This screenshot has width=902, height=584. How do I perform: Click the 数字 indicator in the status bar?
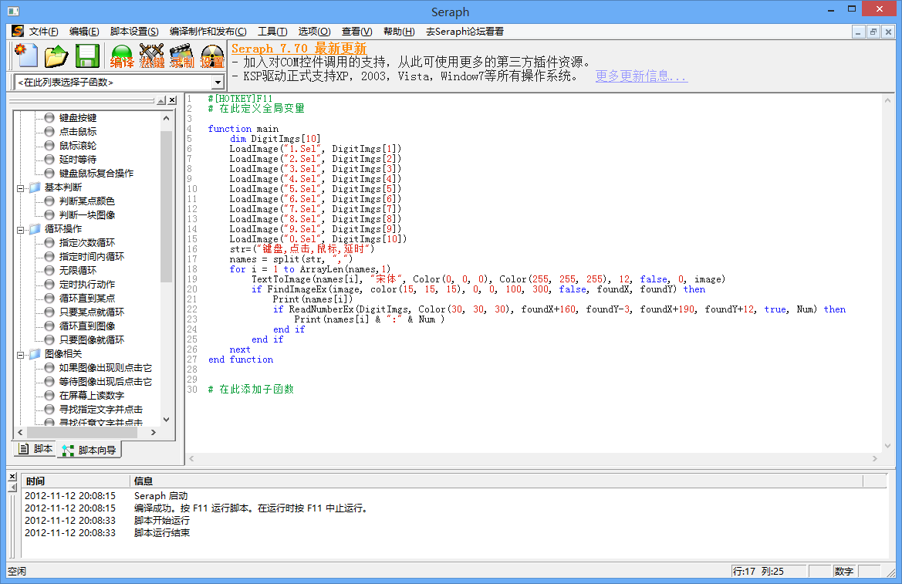point(843,571)
